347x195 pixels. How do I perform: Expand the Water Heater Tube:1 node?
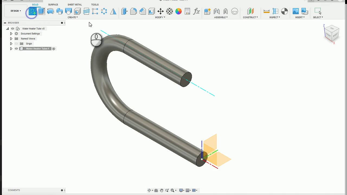(x=11, y=49)
